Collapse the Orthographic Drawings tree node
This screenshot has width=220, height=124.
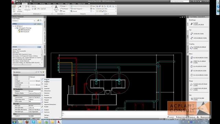point(15,28)
